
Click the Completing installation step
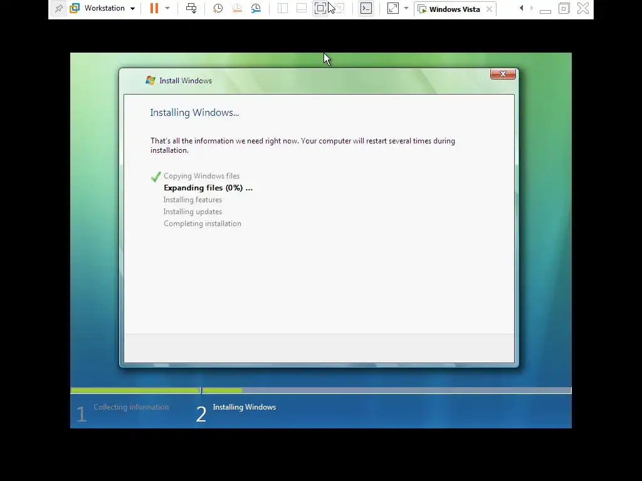(203, 224)
